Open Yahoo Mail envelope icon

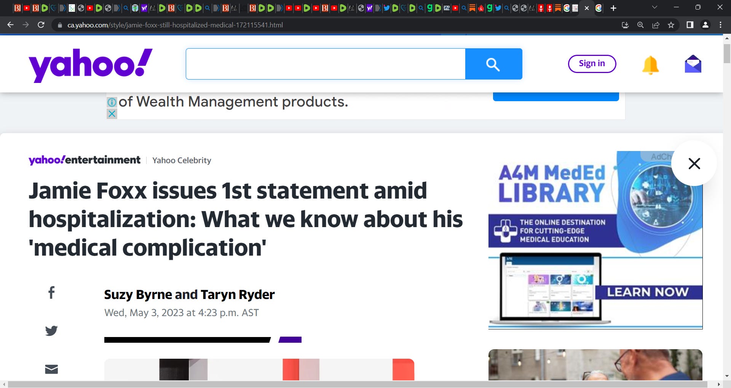[693, 64]
